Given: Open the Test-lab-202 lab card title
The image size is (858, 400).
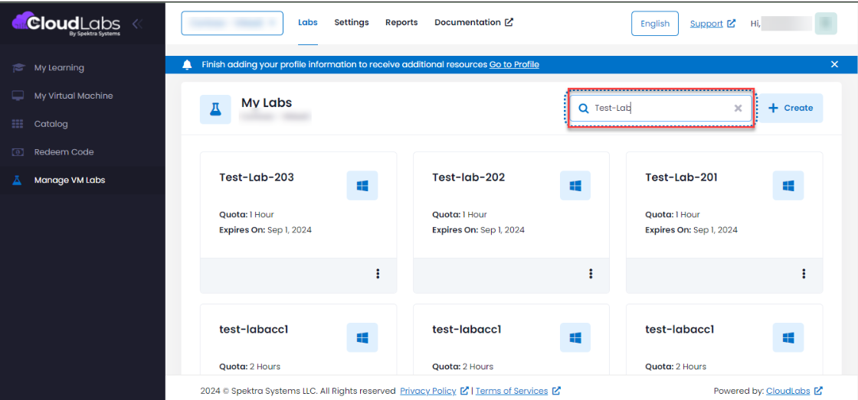Looking at the screenshot, I should [x=469, y=177].
